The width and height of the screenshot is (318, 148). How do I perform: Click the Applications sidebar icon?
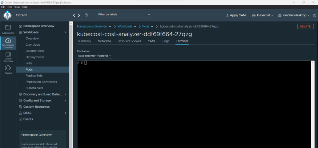8,29
